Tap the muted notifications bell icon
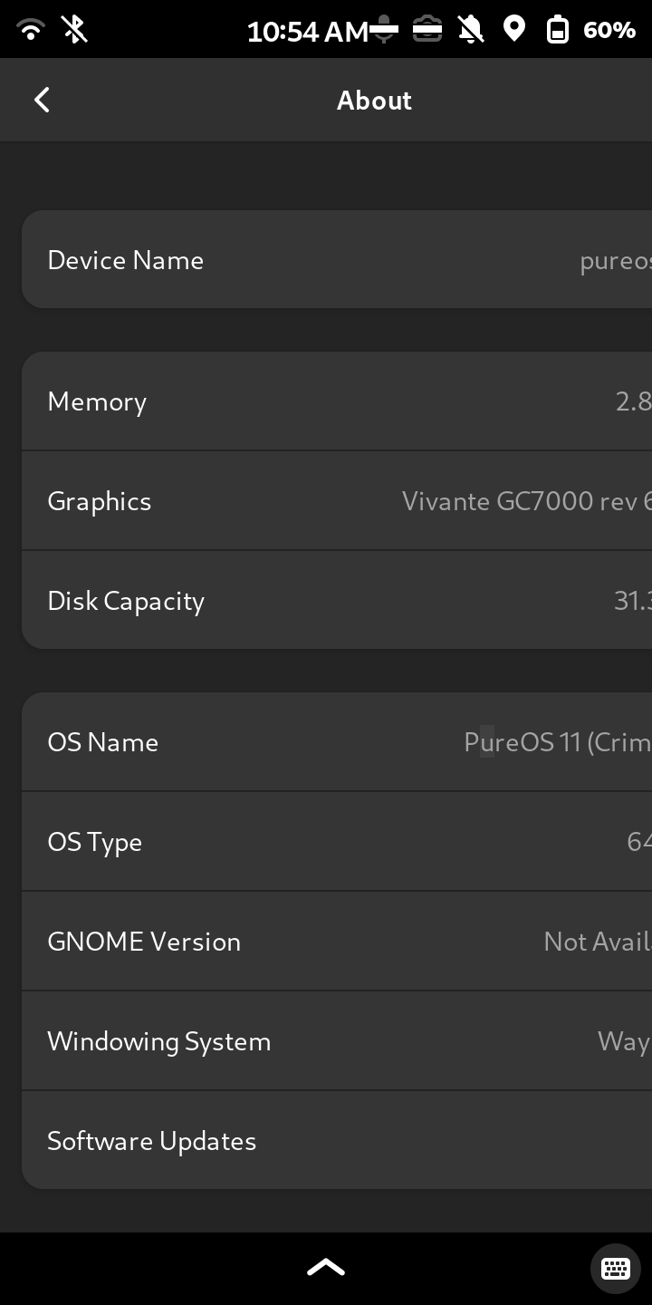652x1305 pixels. (x=470, y=30)
